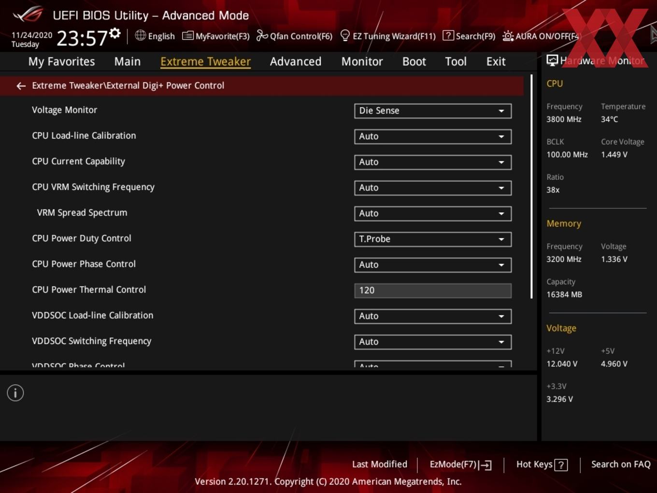Viewport: 657px width, 493px height.
Task: Expand CPU Current Capability dropdown
Action: [433, 162]
